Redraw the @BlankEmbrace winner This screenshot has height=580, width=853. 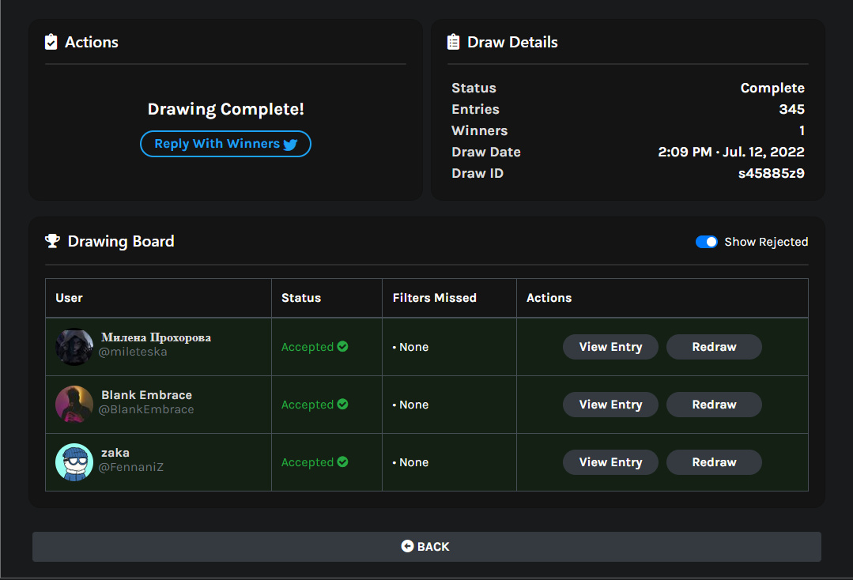714,405
